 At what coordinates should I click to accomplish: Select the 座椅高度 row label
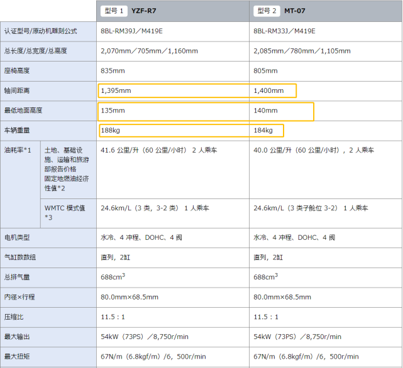coord(17,70)
